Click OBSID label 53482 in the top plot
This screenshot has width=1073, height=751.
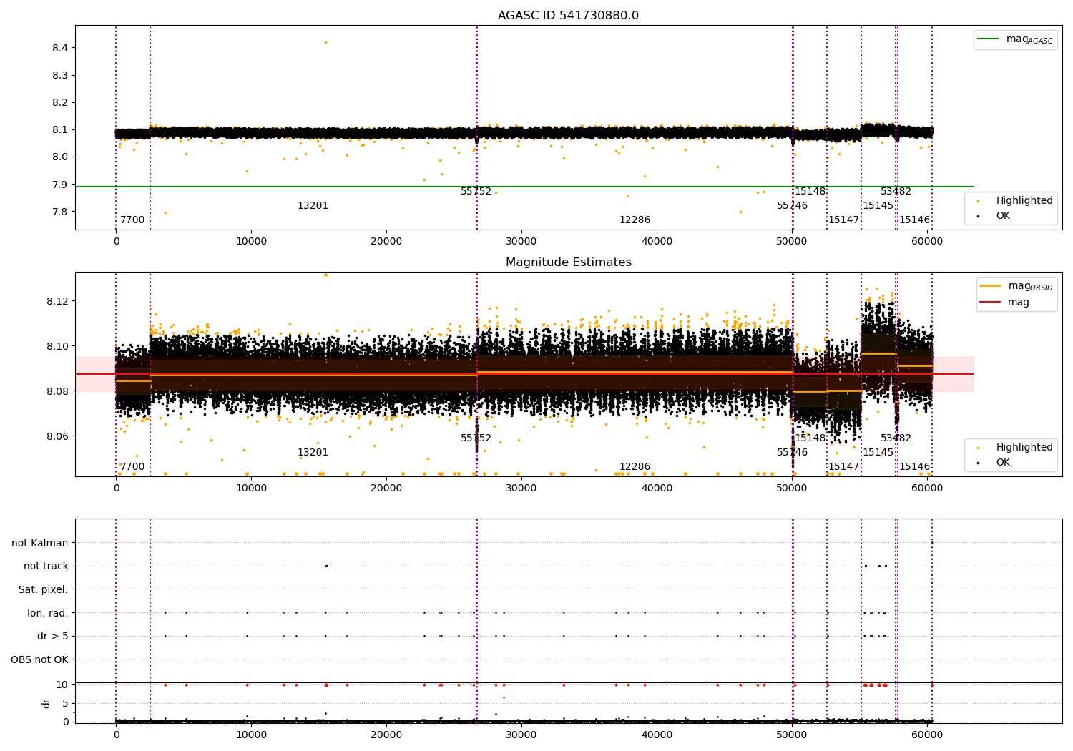point(896,192)
